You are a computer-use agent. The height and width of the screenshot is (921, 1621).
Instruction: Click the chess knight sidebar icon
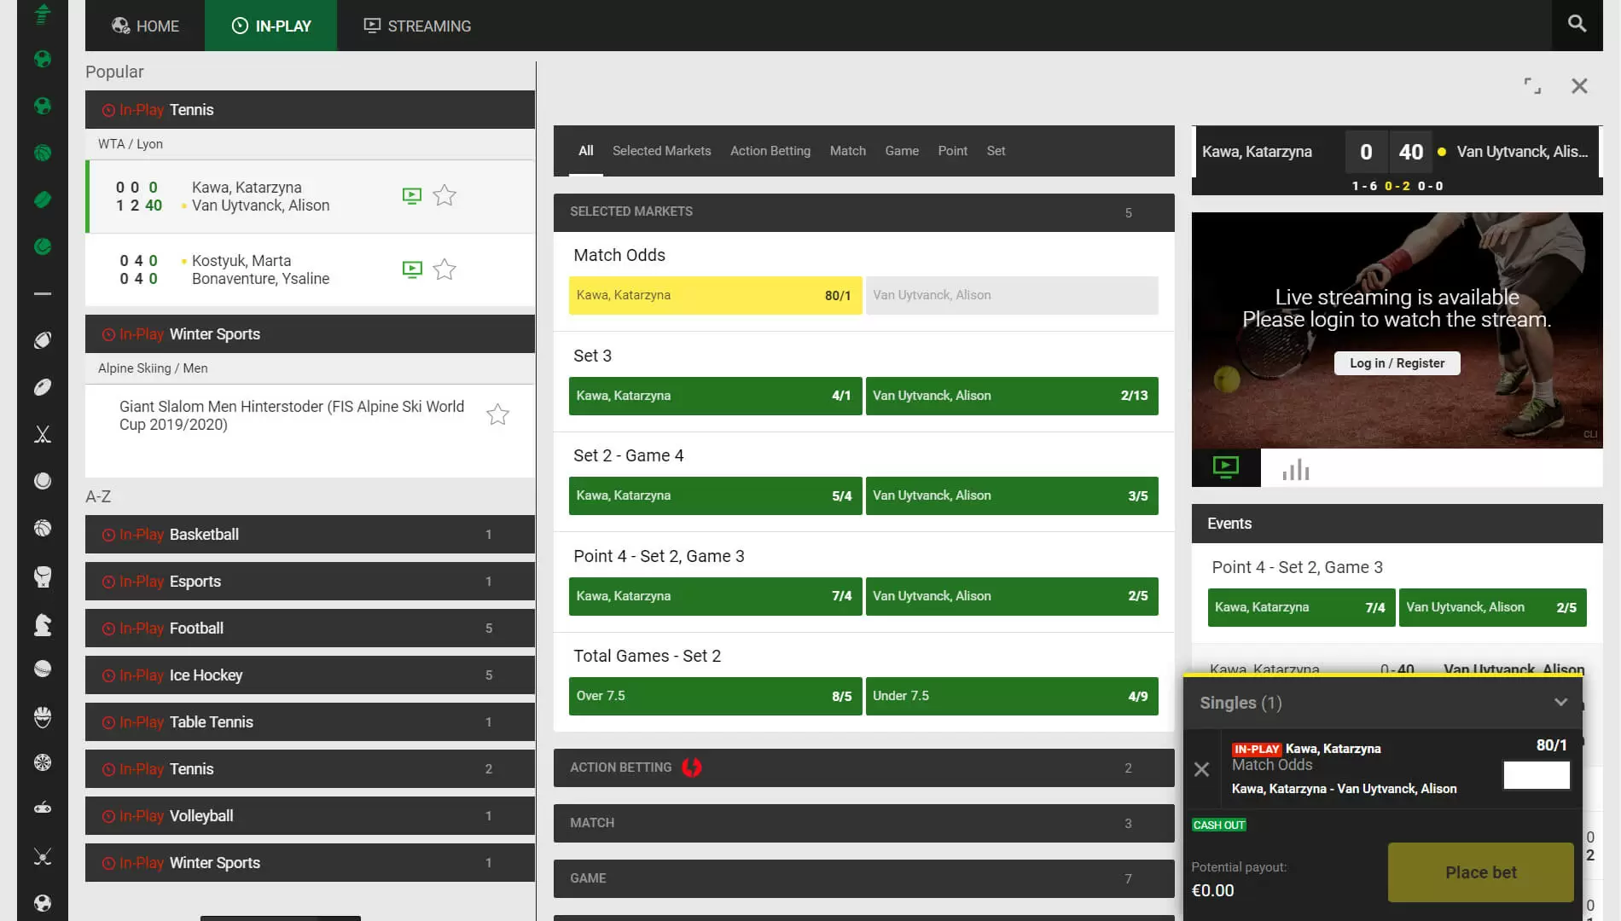click(x=43, y=625)
